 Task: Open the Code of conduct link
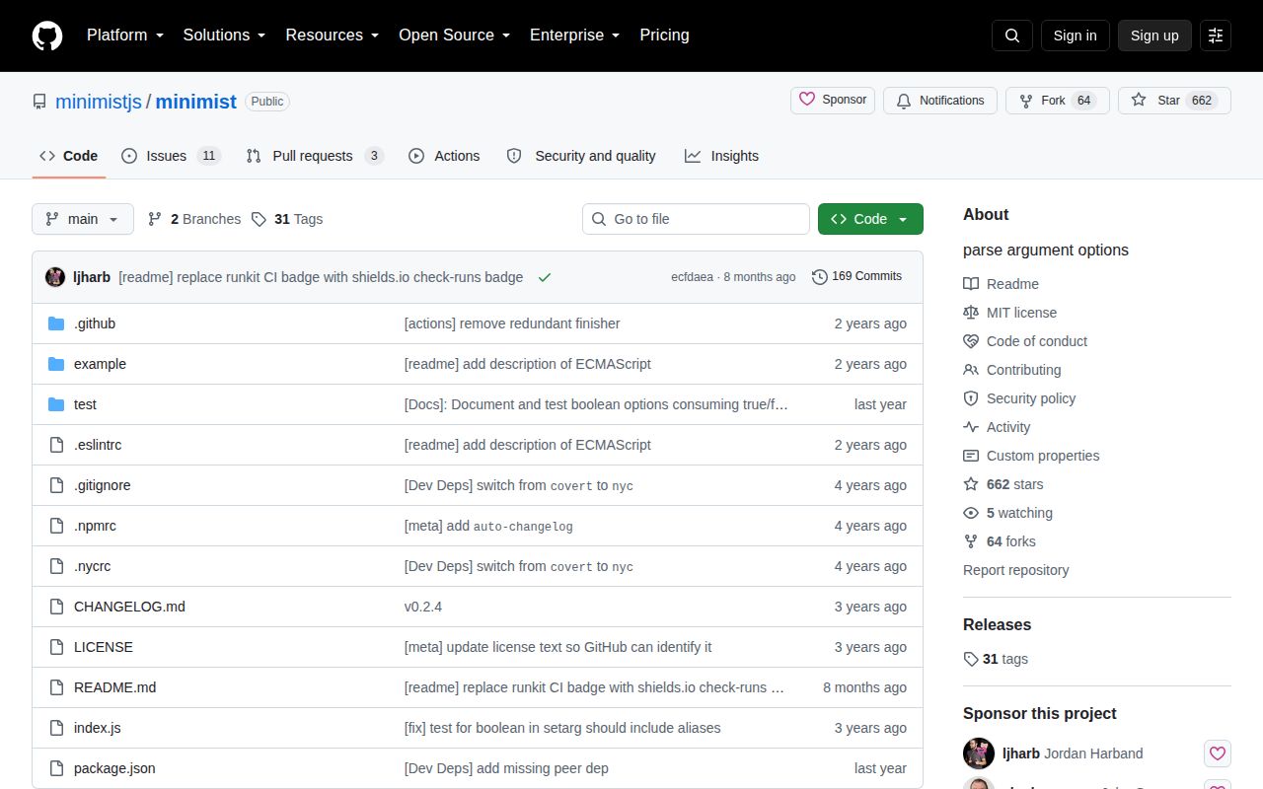pos(1025,341)
